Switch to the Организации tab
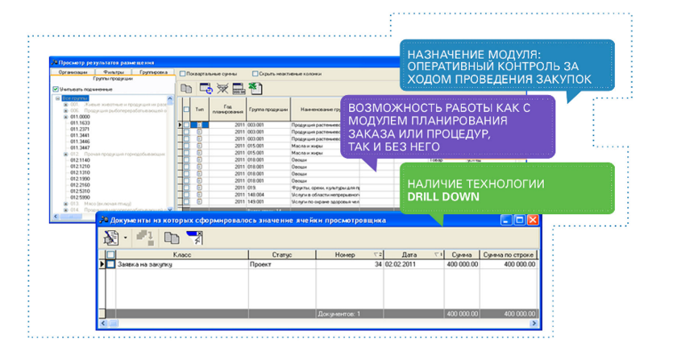Image resolution: width=677 pixels, height=343 pixels. [x=72, y=72]
